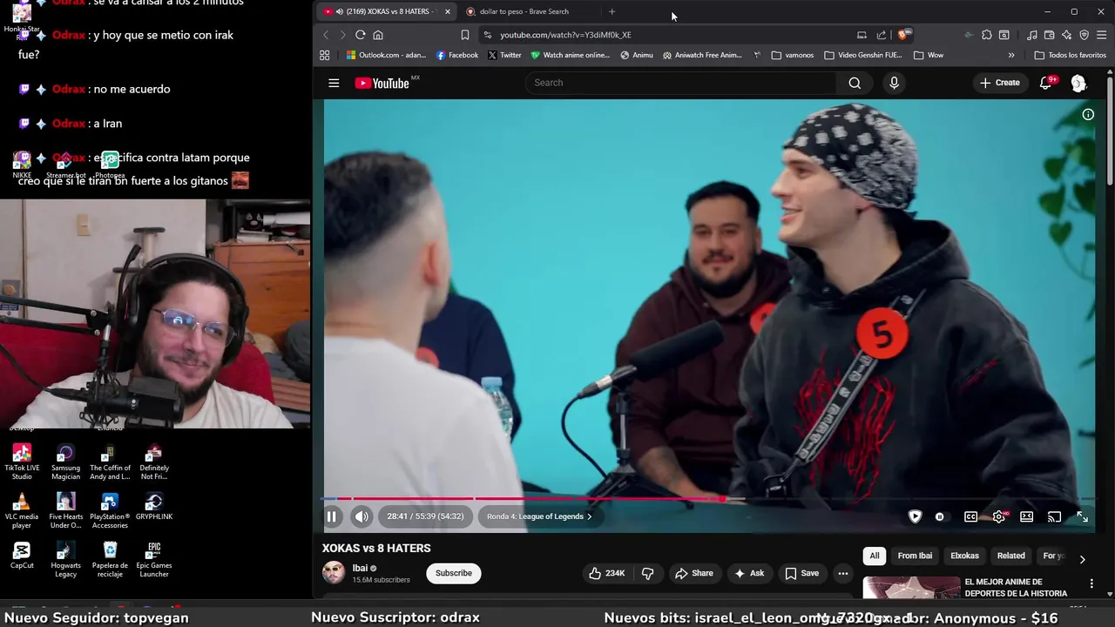The width and height of the screenshot is (1115, 627).
Task: Open the 'Wow' bookmarks folder
Action: [x=929, y=55]
